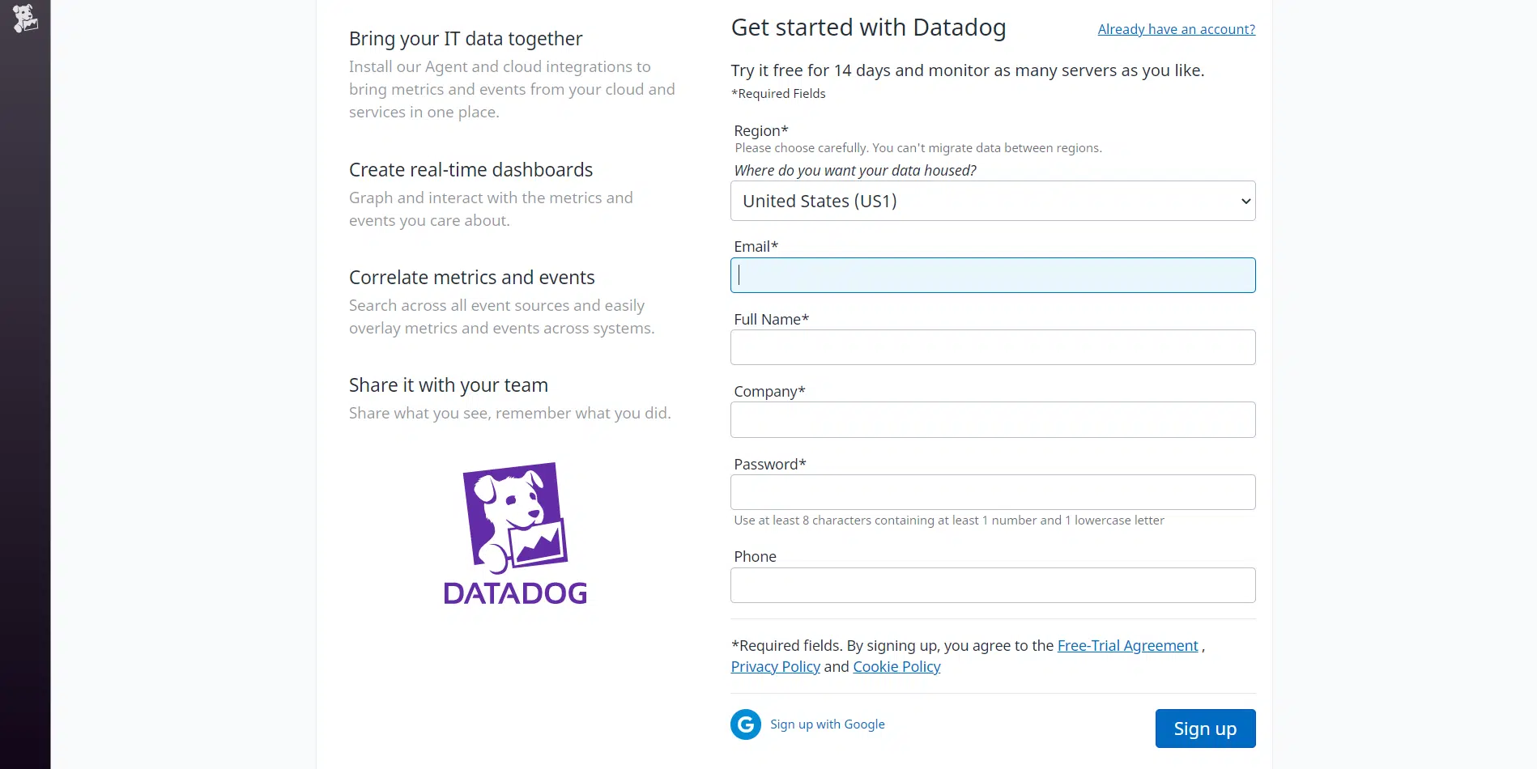The width and height of the screenshot is (1537, 769).
Task: Focus the Email input field
Action: (x=993, y=275)
